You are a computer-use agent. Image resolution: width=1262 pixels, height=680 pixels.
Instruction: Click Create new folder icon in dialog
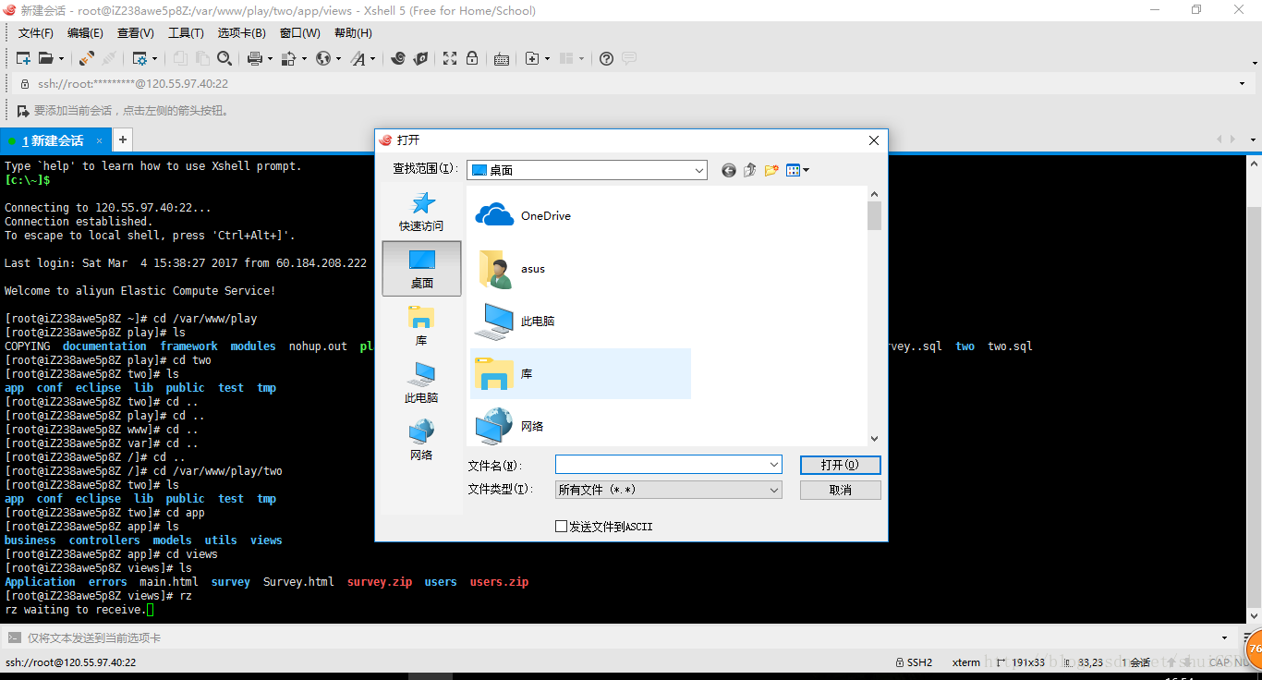771,170
